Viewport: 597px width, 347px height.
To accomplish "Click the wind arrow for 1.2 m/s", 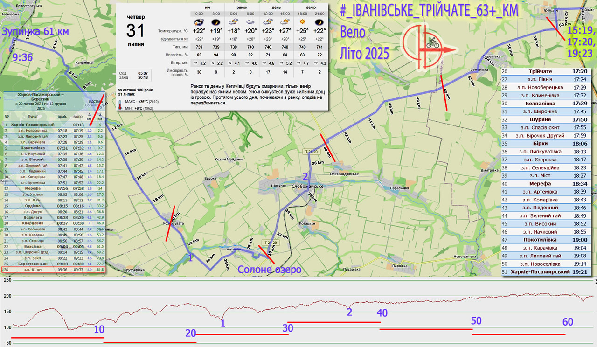I will click(x=195, y=63).
